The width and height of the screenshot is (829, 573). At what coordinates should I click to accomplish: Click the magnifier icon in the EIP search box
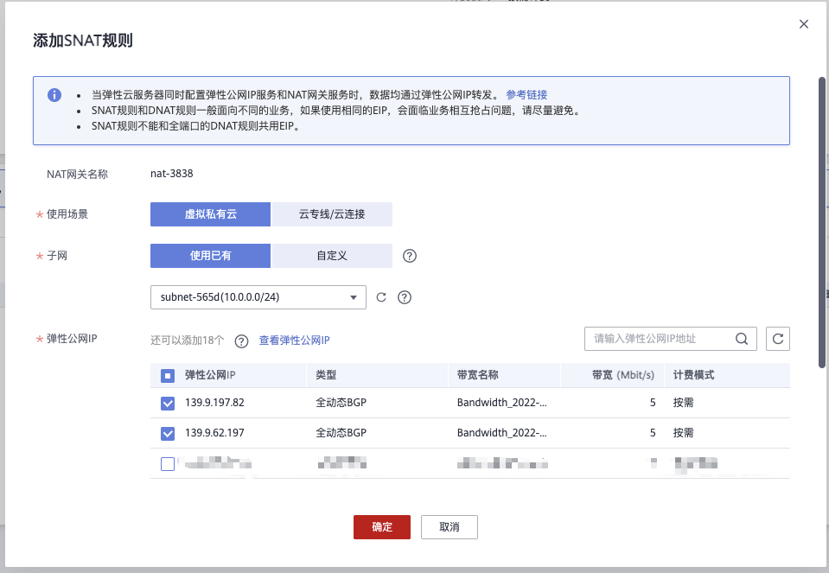tap(742, 338)
